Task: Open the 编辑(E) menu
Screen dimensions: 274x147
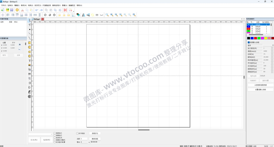Action: click(17, 5)
